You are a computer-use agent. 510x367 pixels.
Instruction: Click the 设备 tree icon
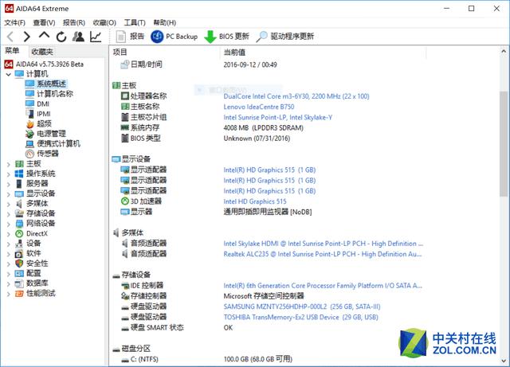tap(19, 244)
